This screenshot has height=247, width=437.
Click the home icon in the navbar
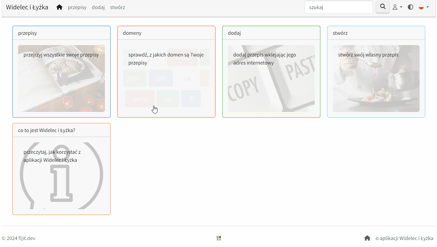coord(59,7)
